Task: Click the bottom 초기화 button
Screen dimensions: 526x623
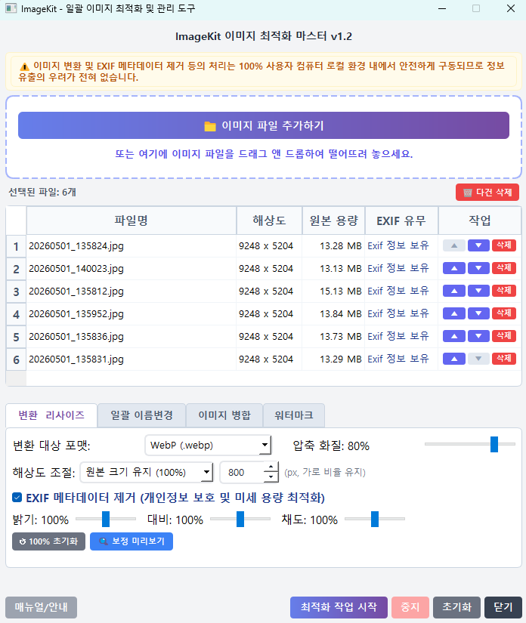Action: [x=456, y=607]
